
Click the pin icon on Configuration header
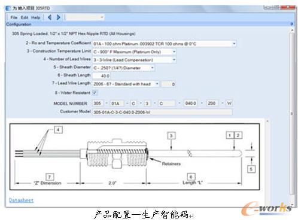pos(291,24)
